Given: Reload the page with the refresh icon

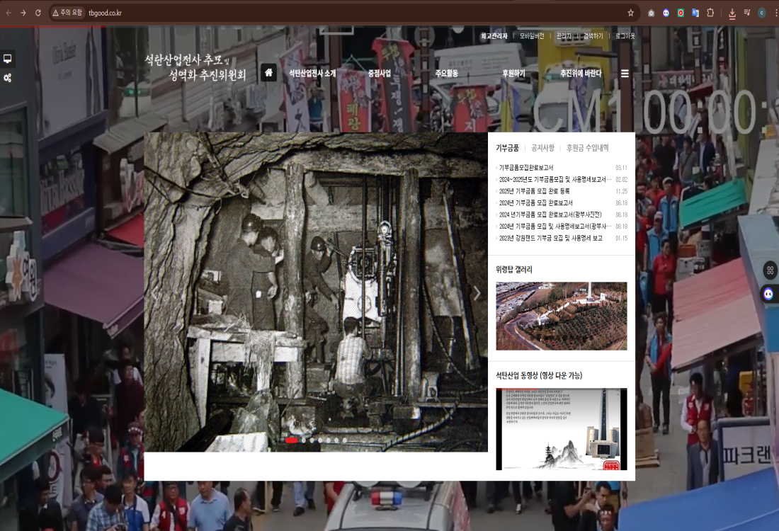Looking at the screenshot, I should click(x=38, y=13).
